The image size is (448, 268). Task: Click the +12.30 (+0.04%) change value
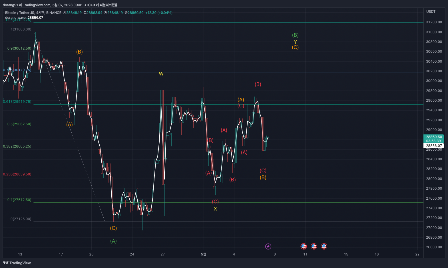coord(159,13)
